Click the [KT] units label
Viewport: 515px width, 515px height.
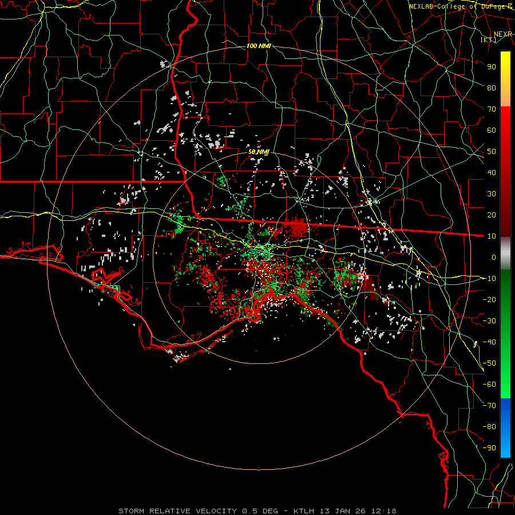tap(489, 39)
